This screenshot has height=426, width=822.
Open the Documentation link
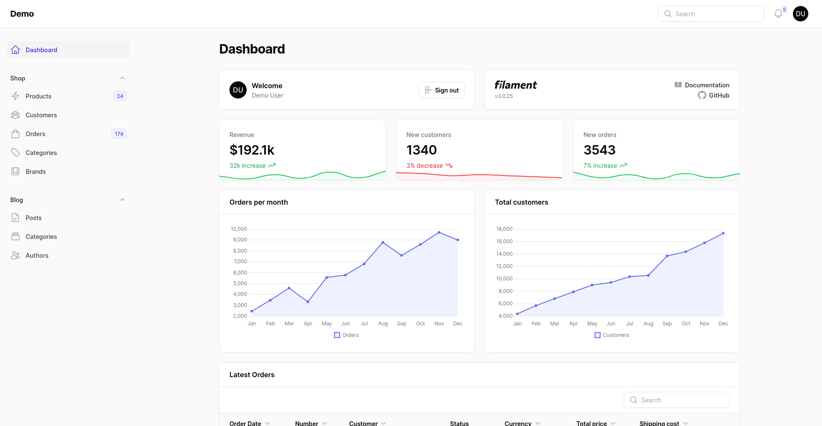coord(706,85)
